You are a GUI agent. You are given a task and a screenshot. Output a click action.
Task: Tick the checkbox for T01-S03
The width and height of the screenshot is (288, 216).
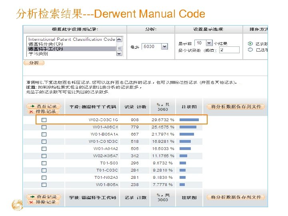tap(44, 163)
